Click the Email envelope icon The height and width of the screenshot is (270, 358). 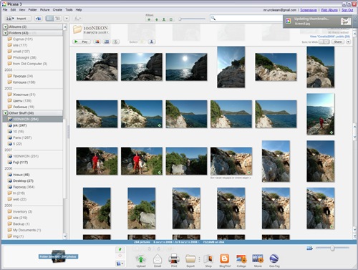pyautogui.click(x=158, y=259)
